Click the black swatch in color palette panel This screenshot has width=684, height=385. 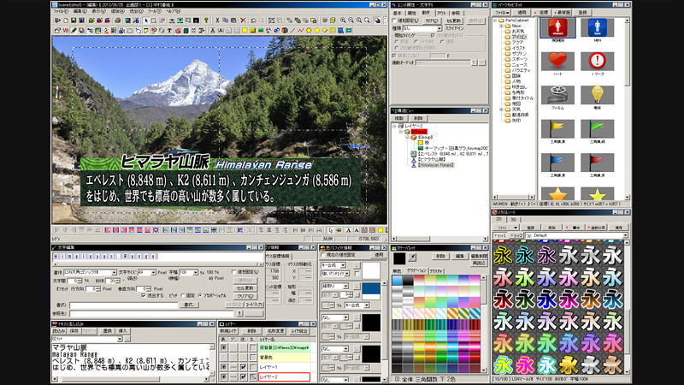(x=399, y=258)
